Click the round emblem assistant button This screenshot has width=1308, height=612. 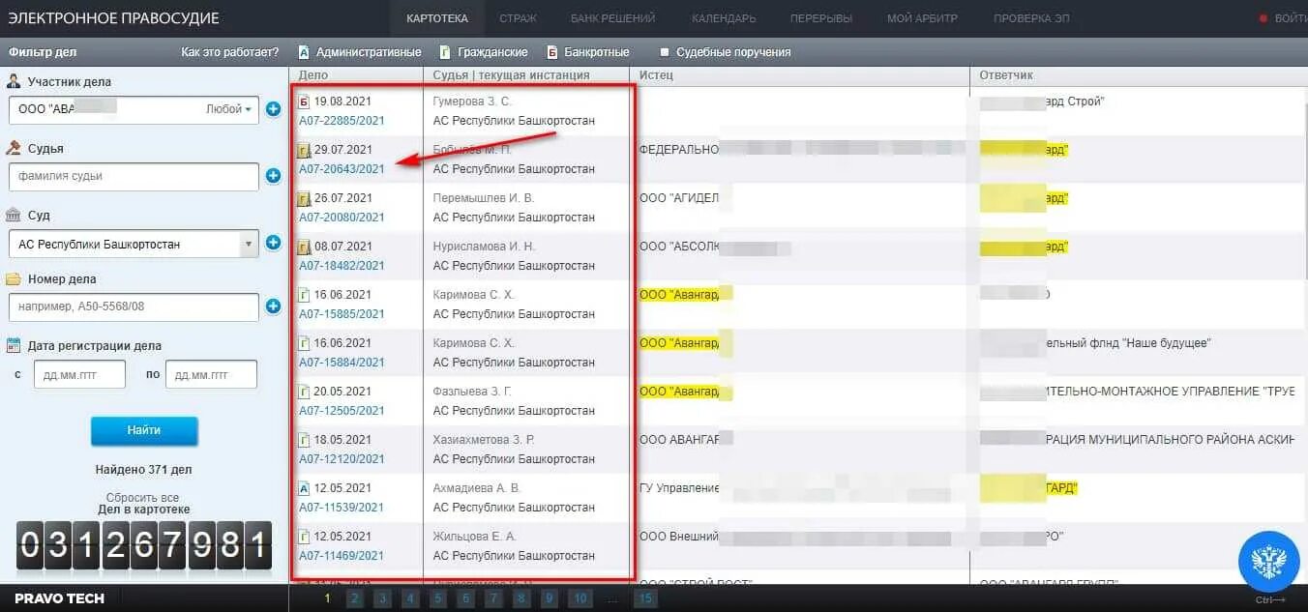coord(1268,562)
